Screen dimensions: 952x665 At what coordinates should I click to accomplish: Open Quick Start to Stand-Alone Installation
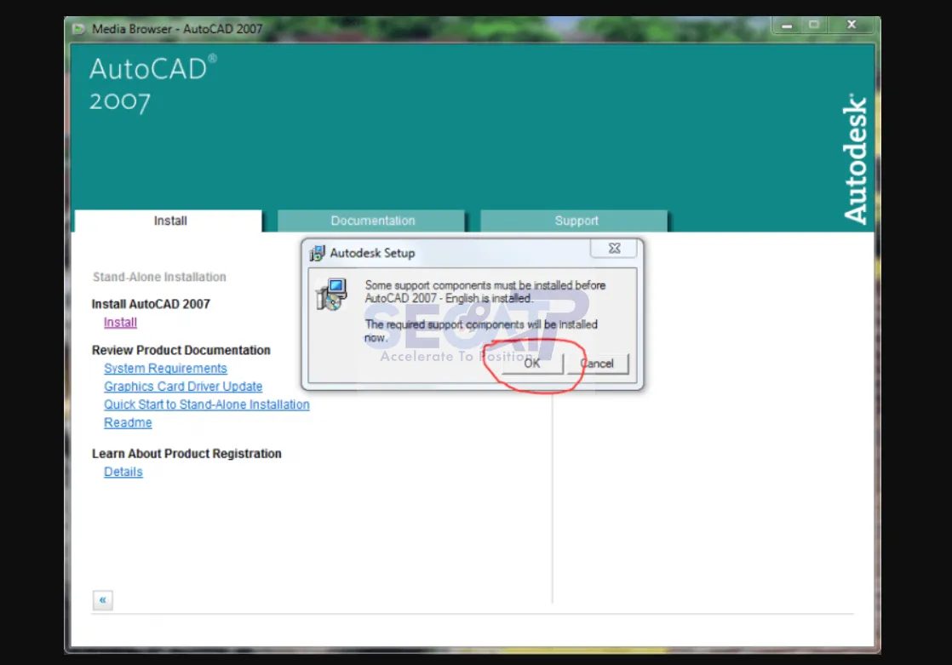pyautogui.click(x=206, y=404)
